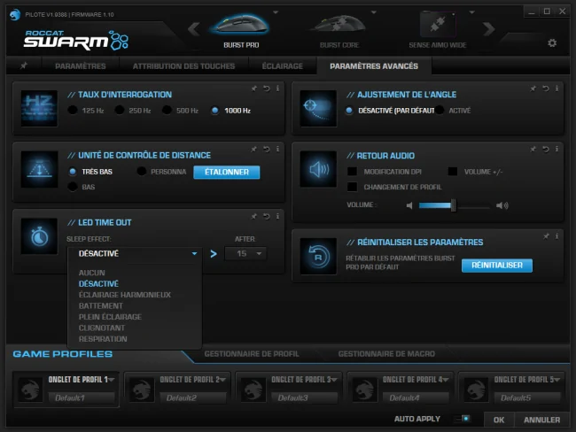The width and height of the screenshot is (576, 432).
Task: Pin the Retour Audio panel
Action: click(533, 149)
